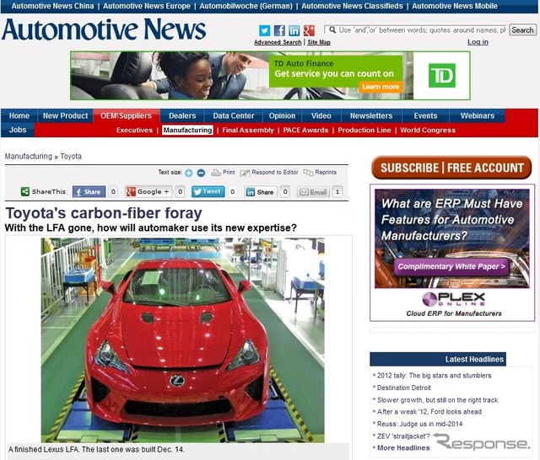Open the Jobs tab
The height and width of the screenshot is (460, 540).
(x=18, y=130)
